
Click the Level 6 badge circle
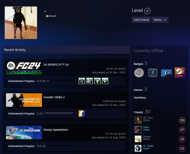pyautogui.click(x=147, y=11)
